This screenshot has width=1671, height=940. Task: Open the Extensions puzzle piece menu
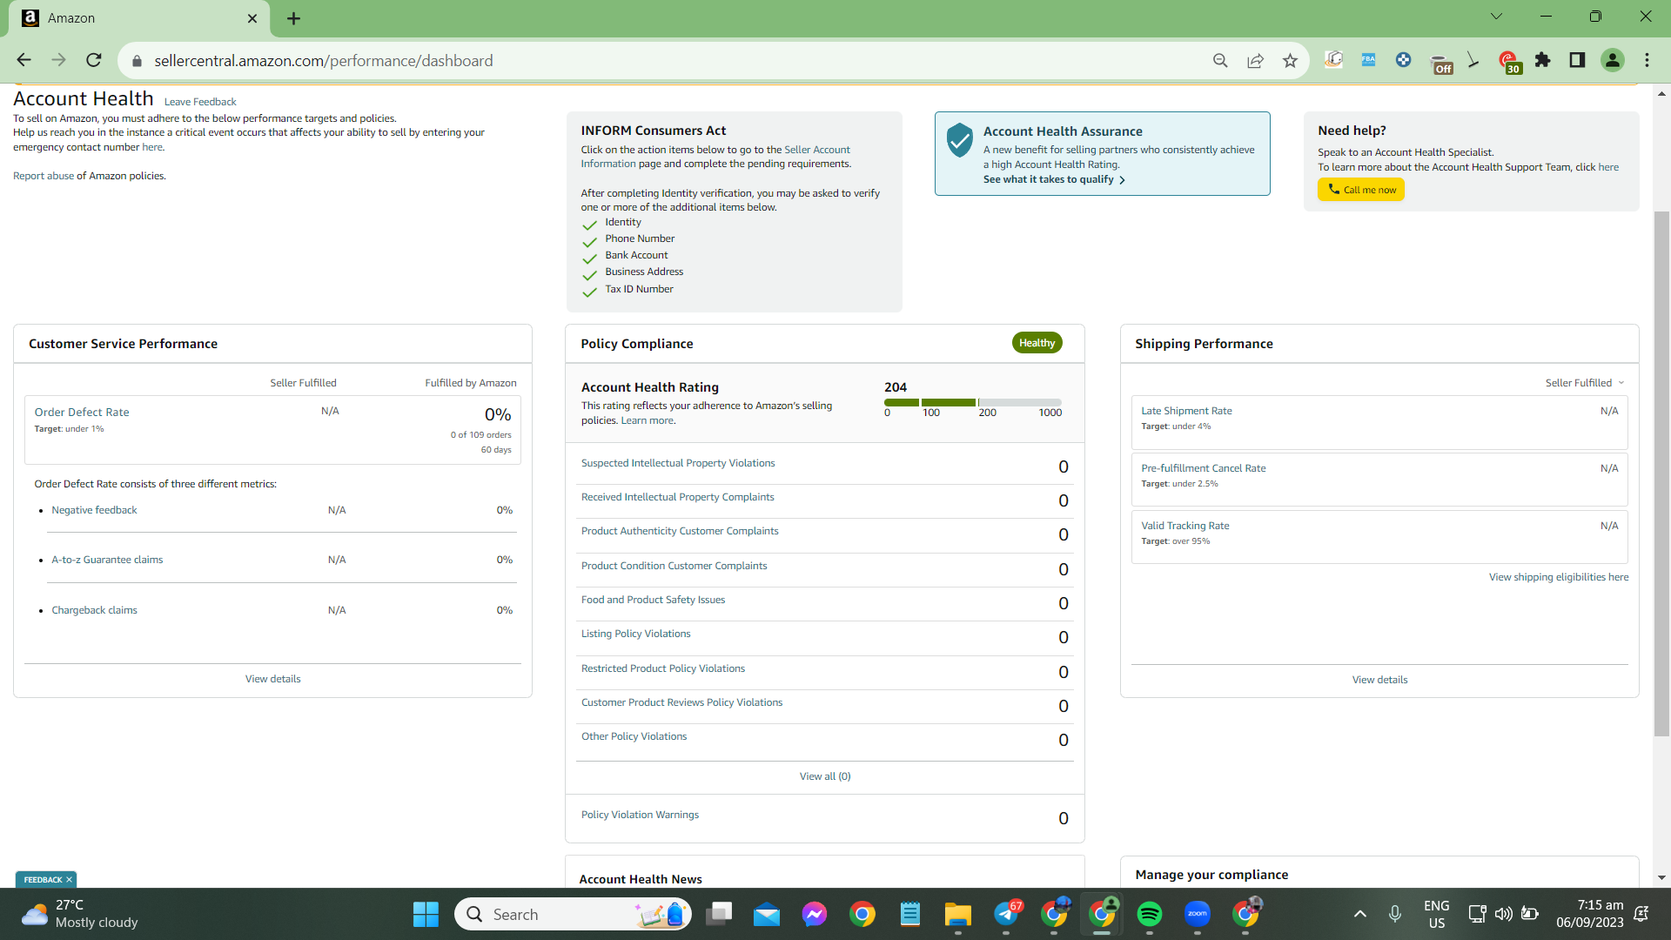pos(1543,60)
